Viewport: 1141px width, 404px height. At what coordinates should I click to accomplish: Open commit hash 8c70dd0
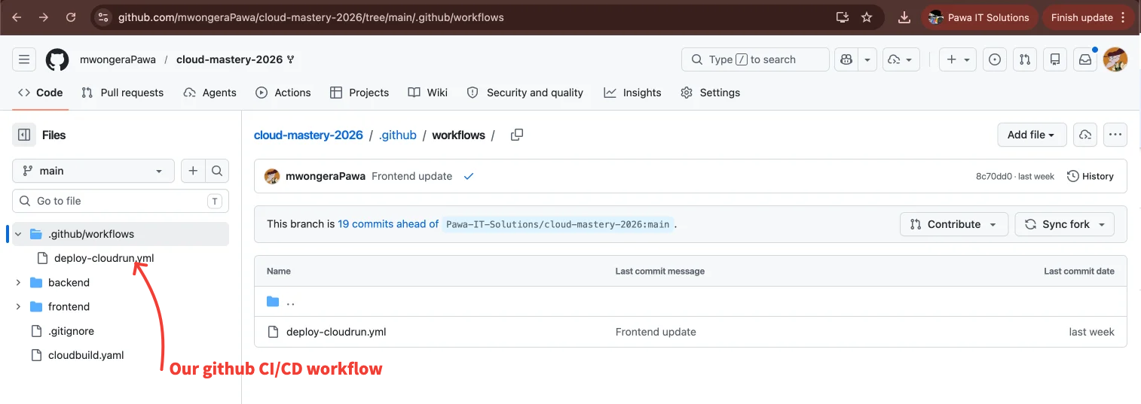pos(994,176)
